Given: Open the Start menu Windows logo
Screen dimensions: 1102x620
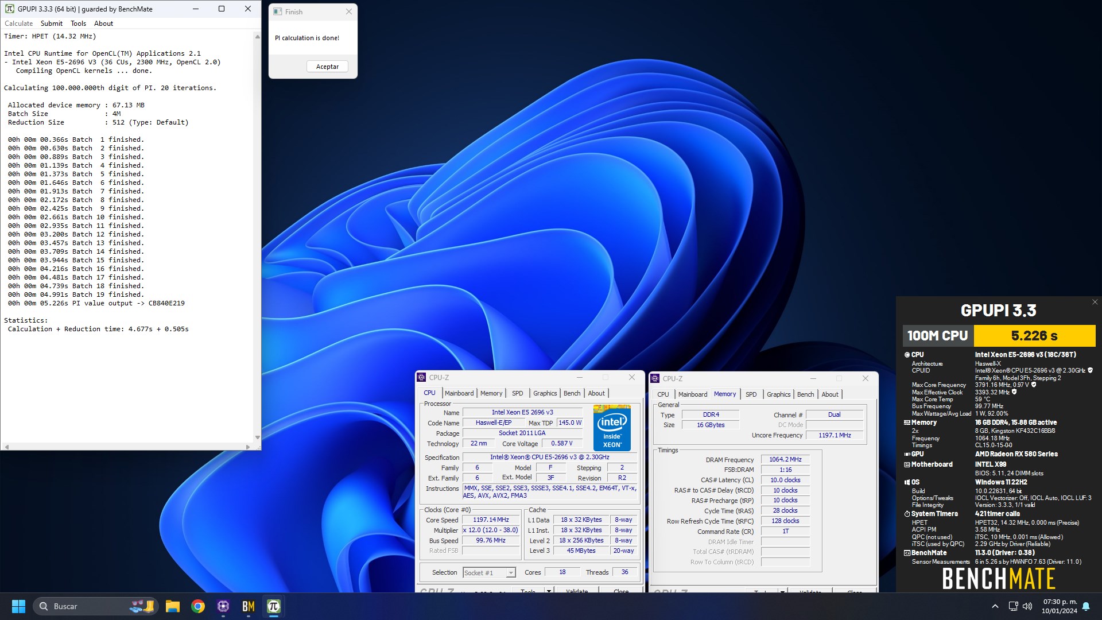Looking at the screenshot, I should tap(18, 606).
